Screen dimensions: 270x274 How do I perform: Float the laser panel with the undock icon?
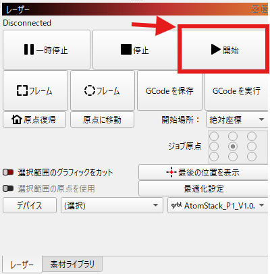coord(255,9)
